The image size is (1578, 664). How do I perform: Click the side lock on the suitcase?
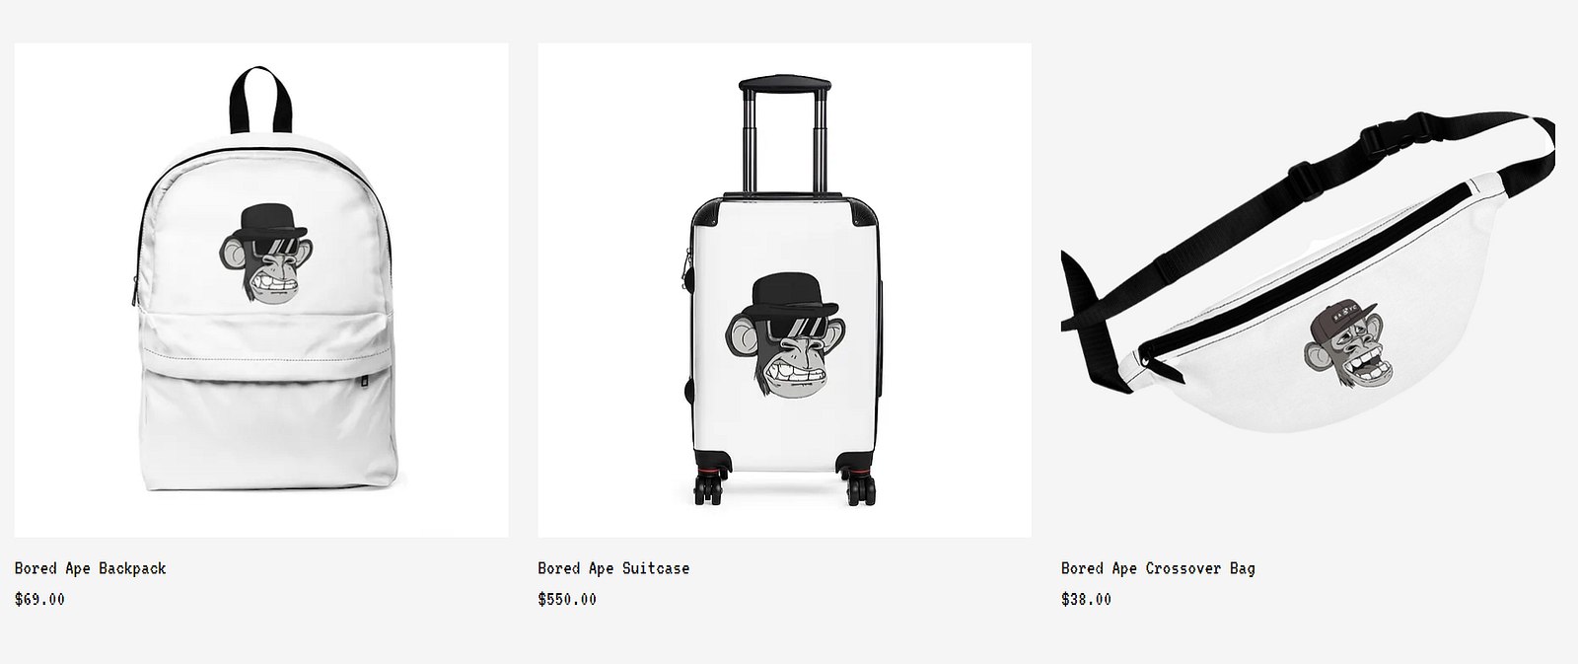pyautogui.click(x=685, y=268)
